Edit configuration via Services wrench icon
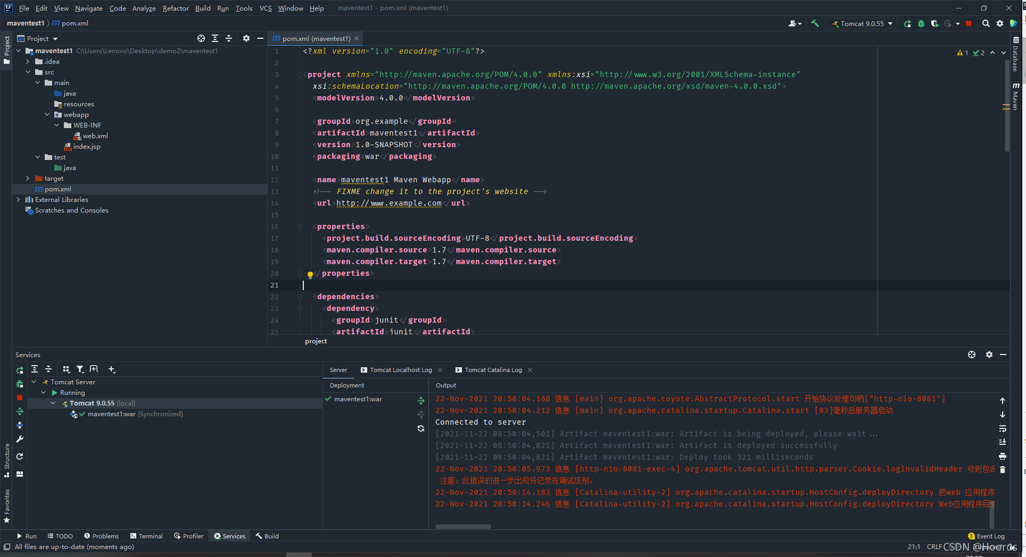Viewport: 1026px width, 557px height. tap(20, 439)
